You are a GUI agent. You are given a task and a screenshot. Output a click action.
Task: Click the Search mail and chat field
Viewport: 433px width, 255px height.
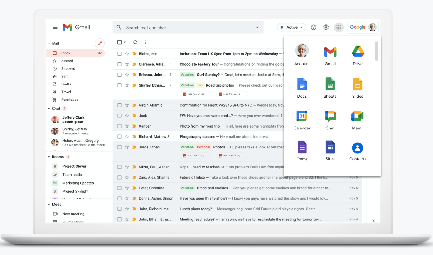pyautogui.click(x=188, y=28)
